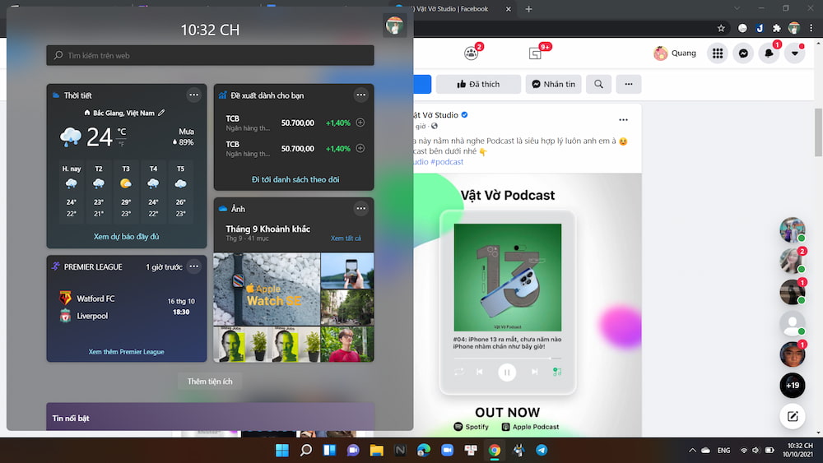The height and width of the screenshot is (463, 823).
Task: Open the Widgets icon on taskbar
Action: coord(330,450)
